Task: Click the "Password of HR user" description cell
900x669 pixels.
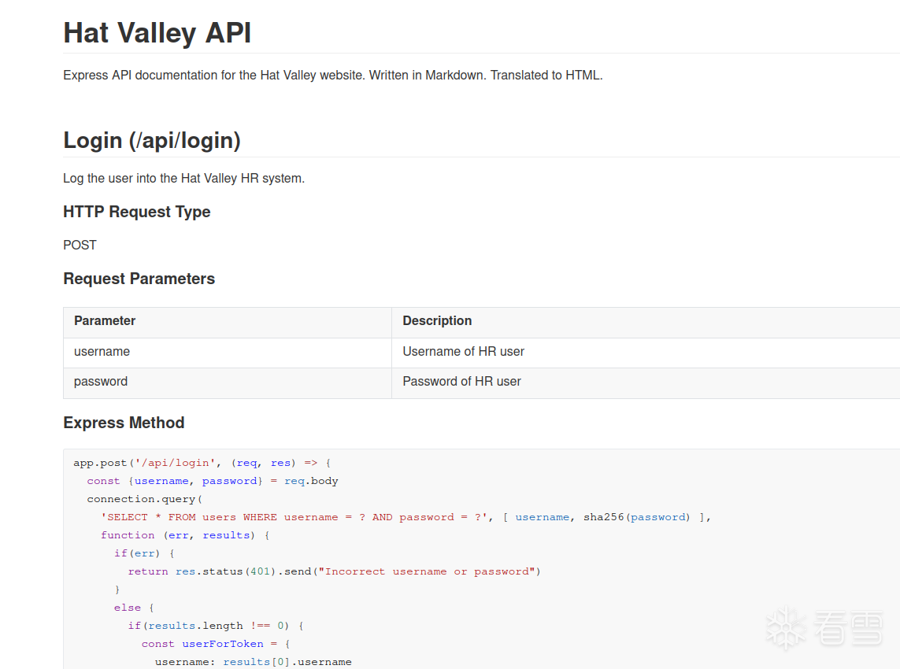Action: 461,382
